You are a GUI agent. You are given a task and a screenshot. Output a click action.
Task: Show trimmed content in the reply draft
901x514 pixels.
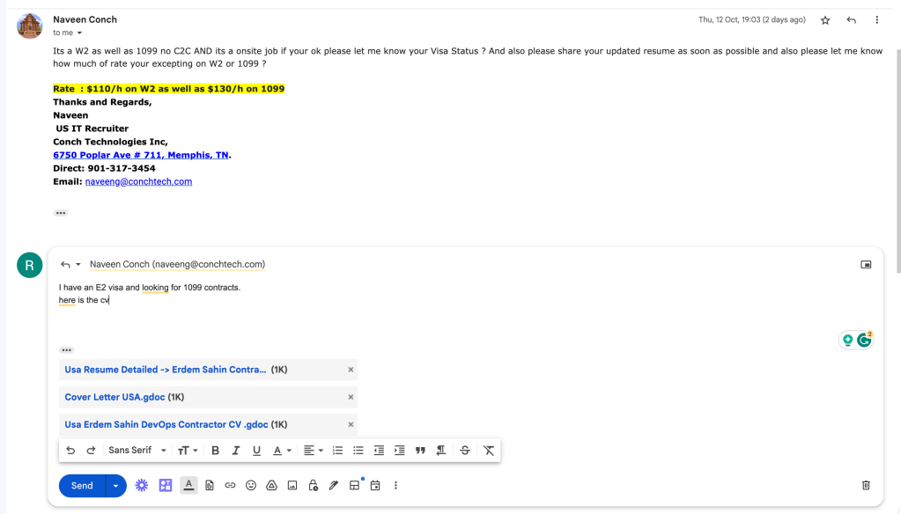(x=67, y=349)
